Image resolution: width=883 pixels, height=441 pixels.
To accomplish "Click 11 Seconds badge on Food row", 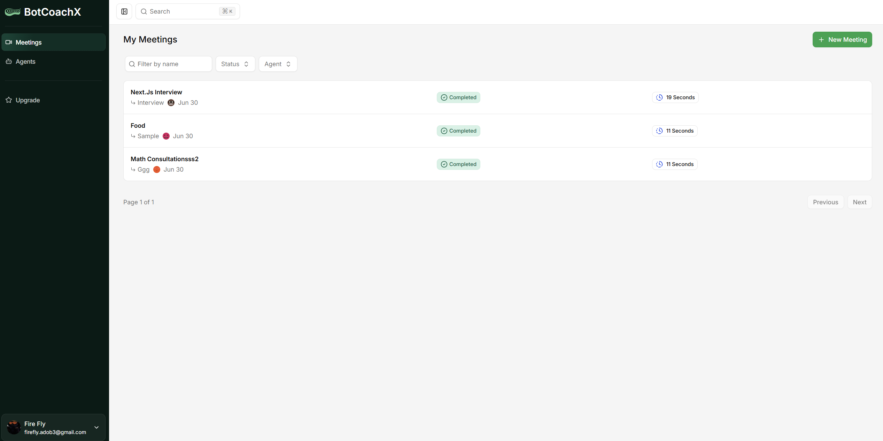I will click(x=675, y=131).
